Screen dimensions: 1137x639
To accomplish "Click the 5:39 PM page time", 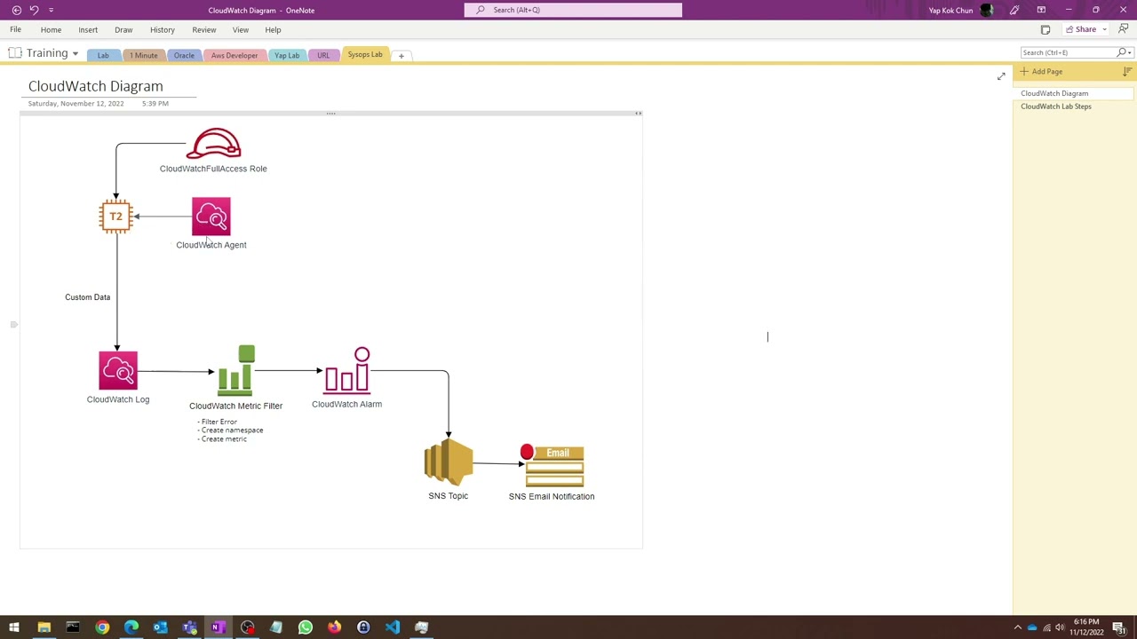I will tap(155, 104).
